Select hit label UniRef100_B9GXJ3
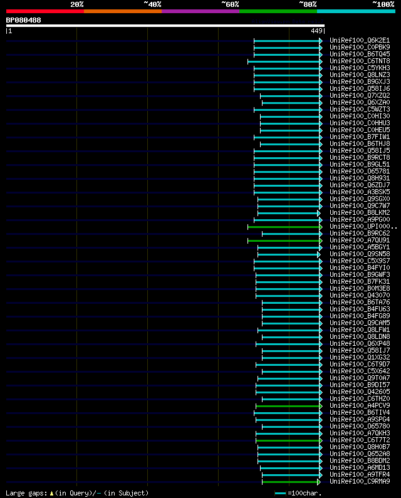 [x=360, y=81]
